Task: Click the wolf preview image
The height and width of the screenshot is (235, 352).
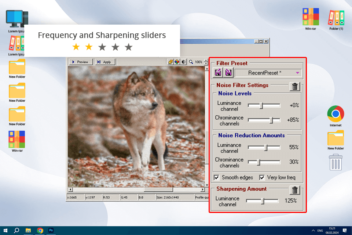Action: [x=136, y=127]
